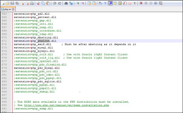Click commented line ;extension=php_snmp.dll
183x113 pixels.
coord(33,108)
